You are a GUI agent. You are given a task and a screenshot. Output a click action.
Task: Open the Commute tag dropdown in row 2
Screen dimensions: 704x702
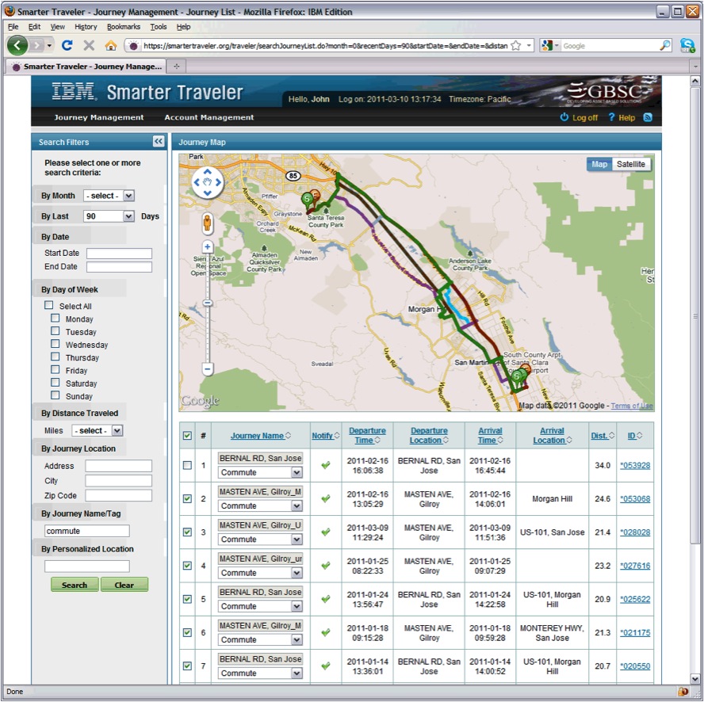[260, 506]
